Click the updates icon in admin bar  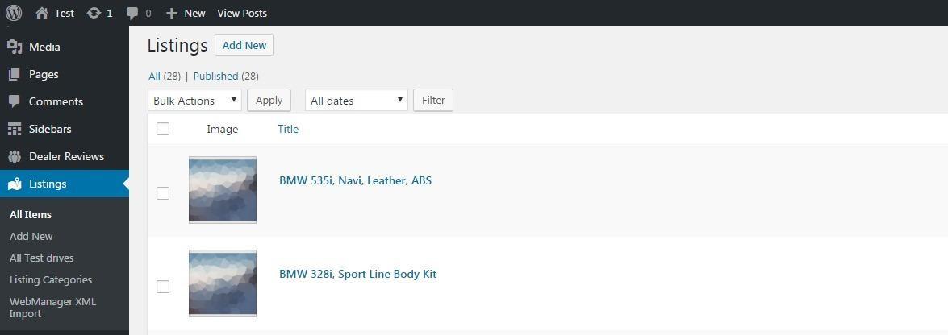(x=94, y=13)
